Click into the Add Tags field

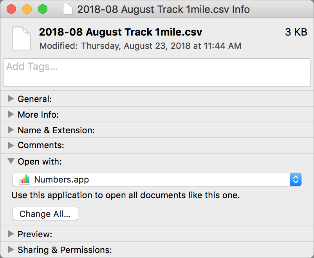pos(157,73)
